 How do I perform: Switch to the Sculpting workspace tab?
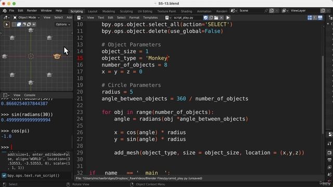[x=126, y=11]
